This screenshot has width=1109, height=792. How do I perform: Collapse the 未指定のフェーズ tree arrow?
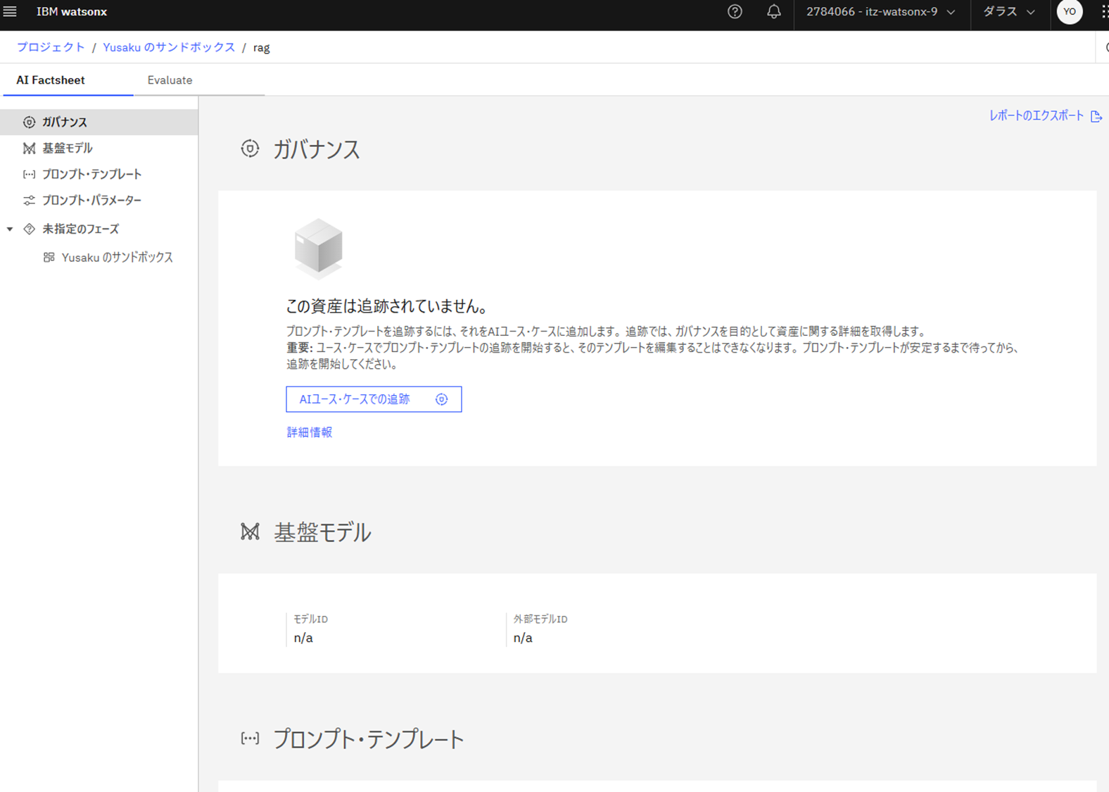tap(10, 229)
